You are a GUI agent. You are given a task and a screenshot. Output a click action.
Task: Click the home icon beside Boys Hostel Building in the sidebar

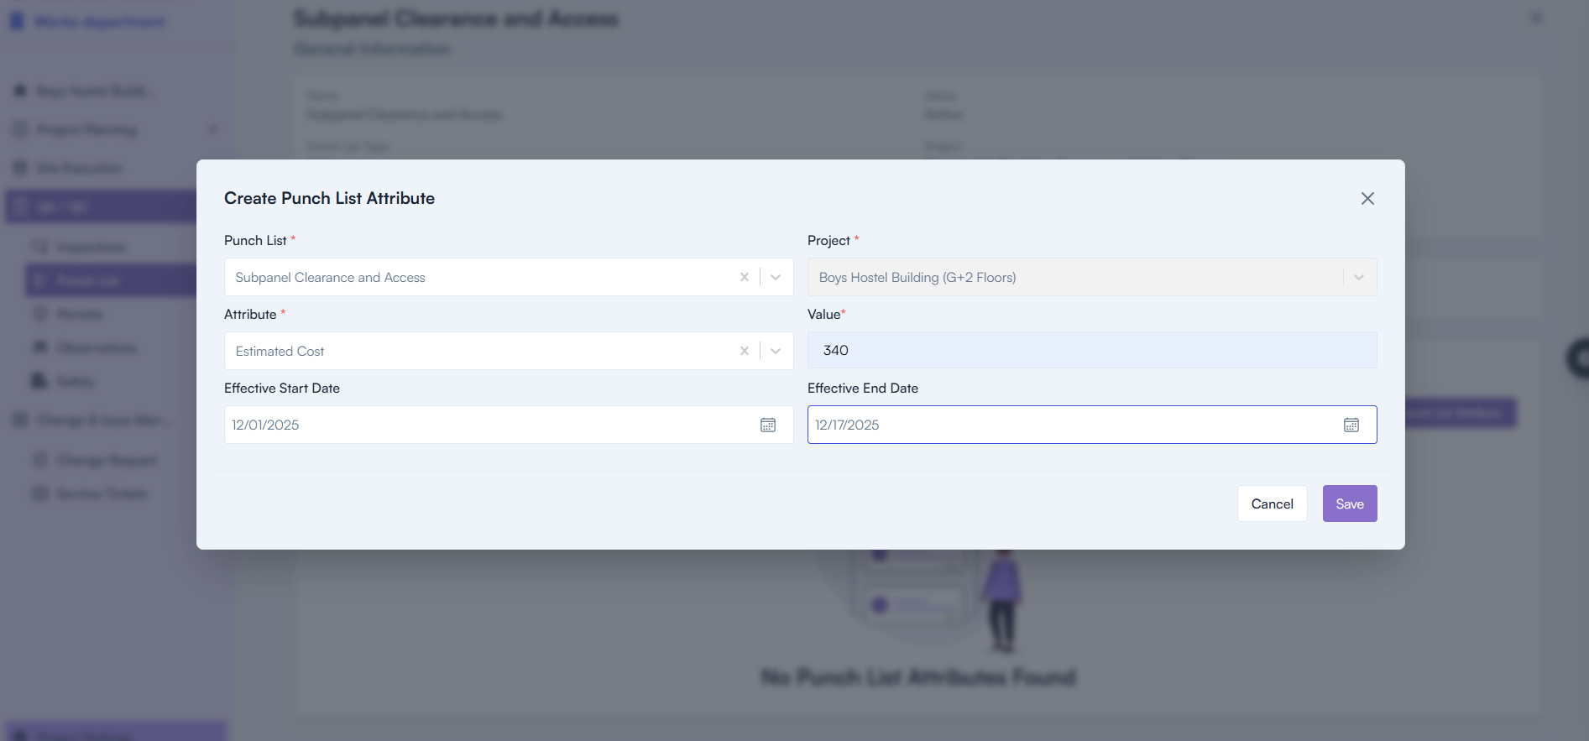point(20,91)
